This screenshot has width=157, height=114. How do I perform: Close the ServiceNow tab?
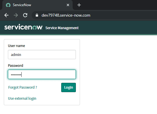pyautogui.click(x=68, y=5)
